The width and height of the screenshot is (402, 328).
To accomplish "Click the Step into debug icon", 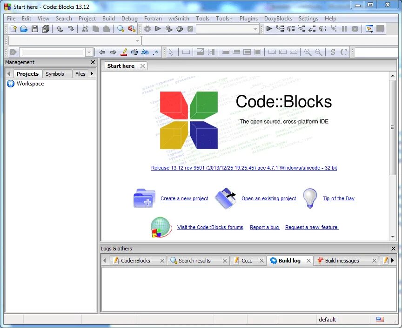I will click(x=301, y=29).
